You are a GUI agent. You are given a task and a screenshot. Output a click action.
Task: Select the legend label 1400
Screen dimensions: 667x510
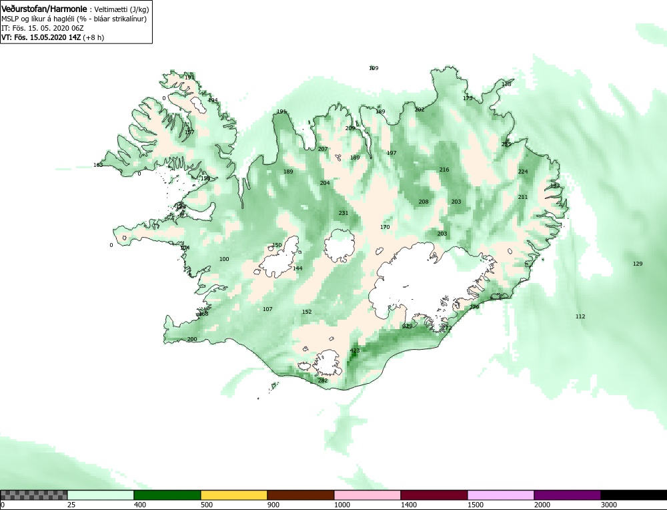(x=410, y=505)
